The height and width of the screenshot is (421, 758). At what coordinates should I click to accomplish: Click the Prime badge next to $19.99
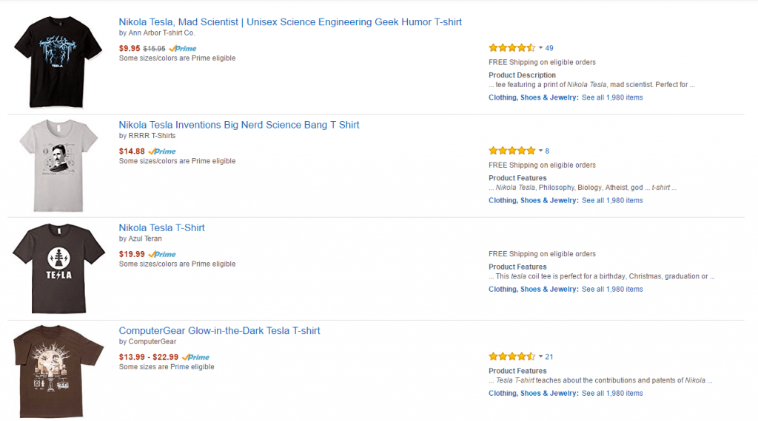[x=162, y=254]
